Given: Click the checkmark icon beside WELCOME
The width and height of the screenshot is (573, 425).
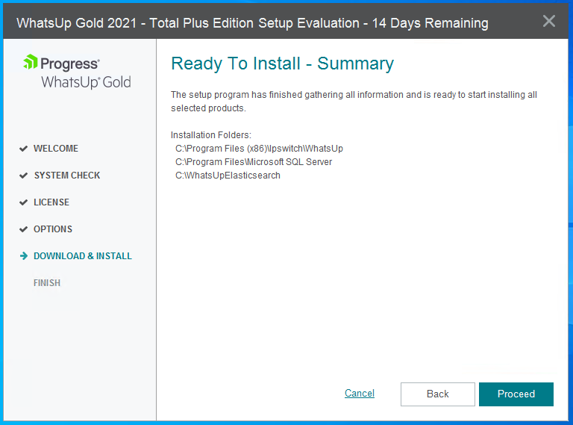Looking at the screenshot, I should [x=23, y=149].
